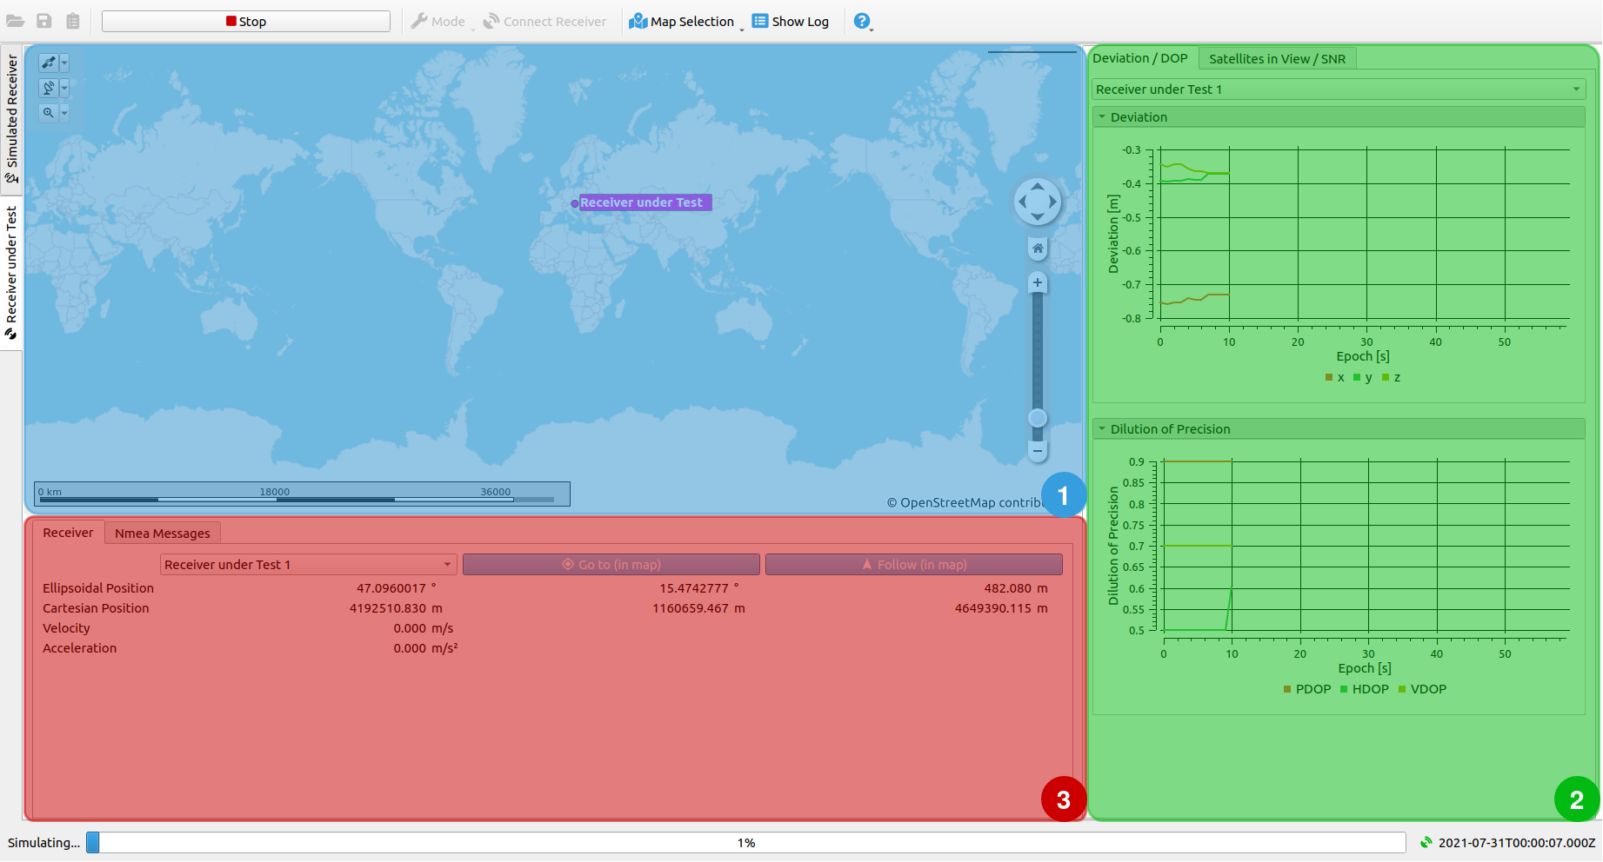Select the receiver antenna tool on the map
The width and height of the screenshot is (1603, 862).
(49, 87)
